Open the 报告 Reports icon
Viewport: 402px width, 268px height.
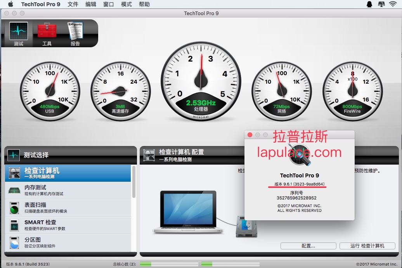pos(75,31)
